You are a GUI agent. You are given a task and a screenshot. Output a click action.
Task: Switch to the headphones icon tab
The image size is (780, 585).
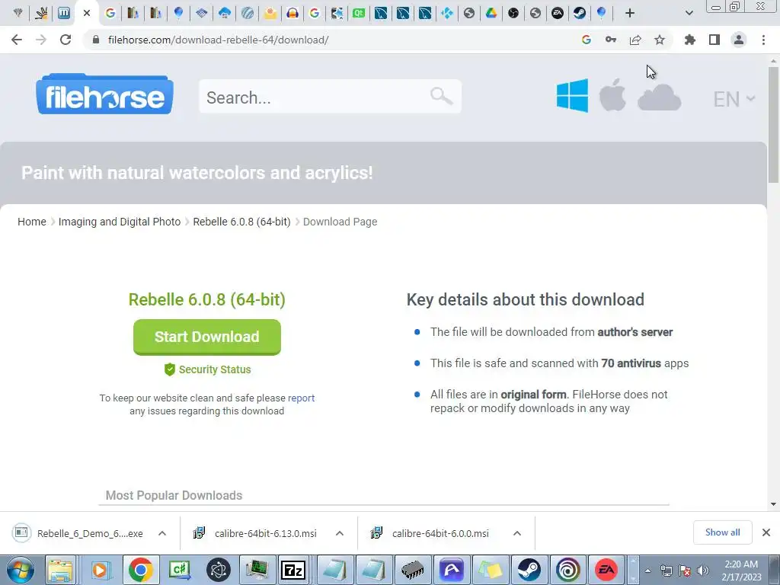point(292,14)
